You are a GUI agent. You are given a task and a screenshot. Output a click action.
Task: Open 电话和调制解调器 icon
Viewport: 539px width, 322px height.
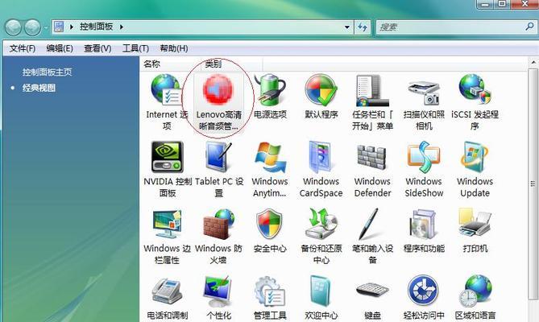coord(167,291)
